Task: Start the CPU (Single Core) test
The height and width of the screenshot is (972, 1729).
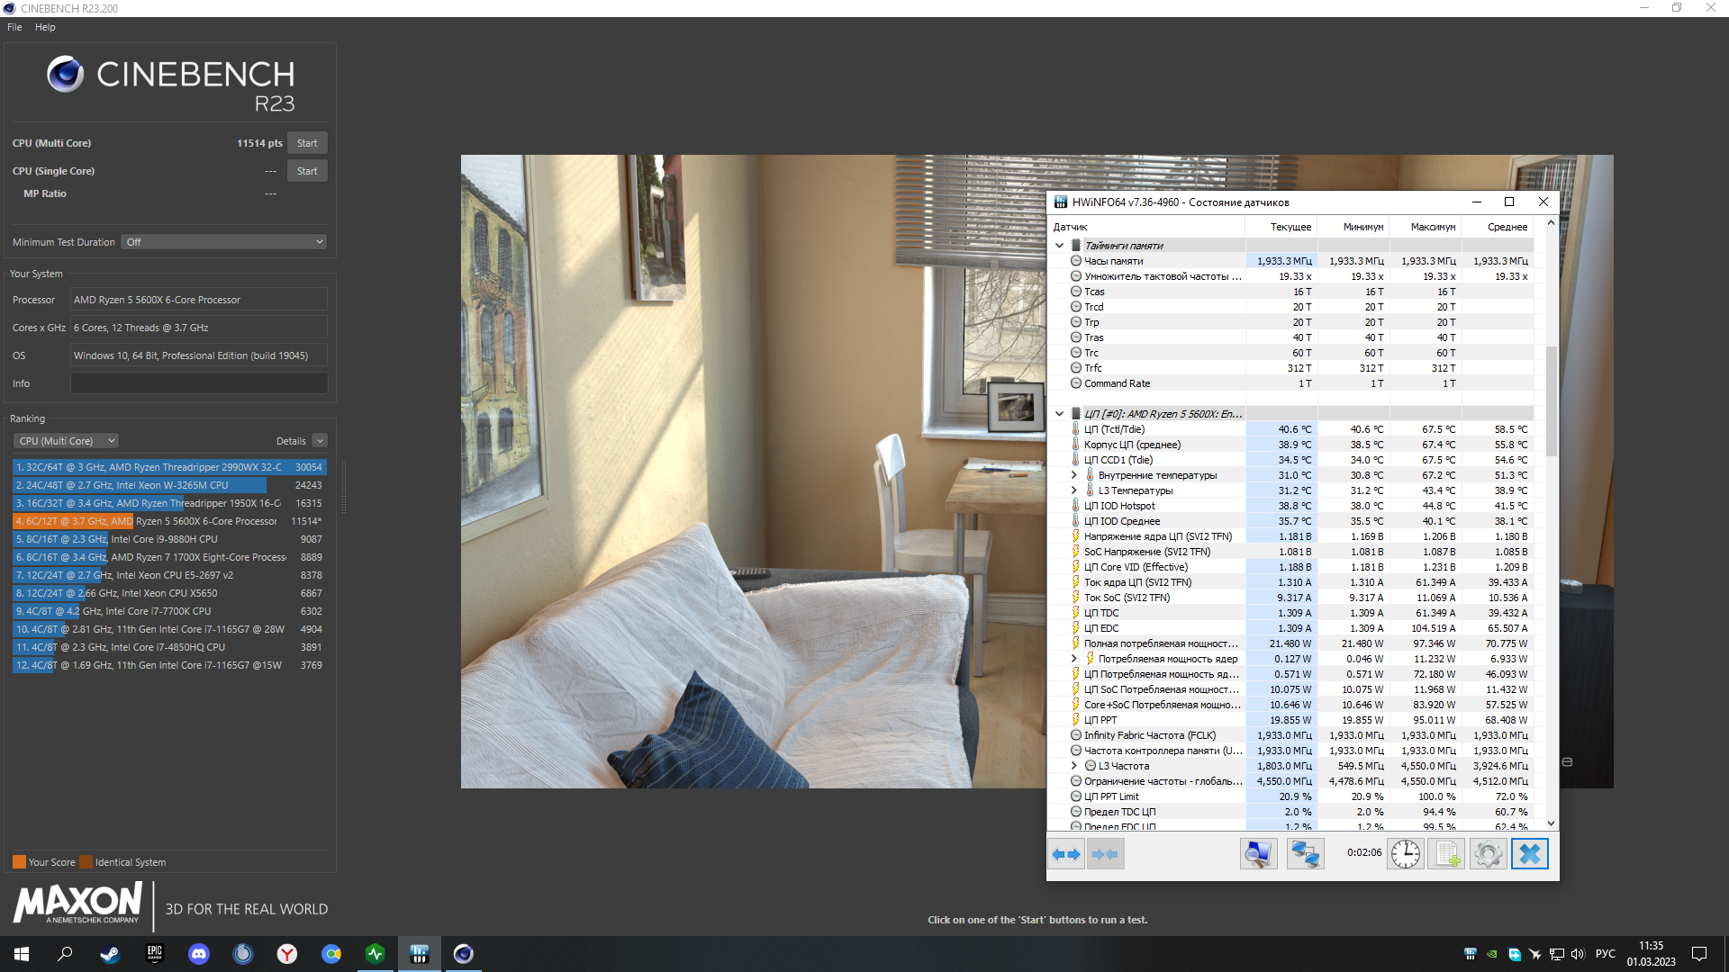Action: 307,171
